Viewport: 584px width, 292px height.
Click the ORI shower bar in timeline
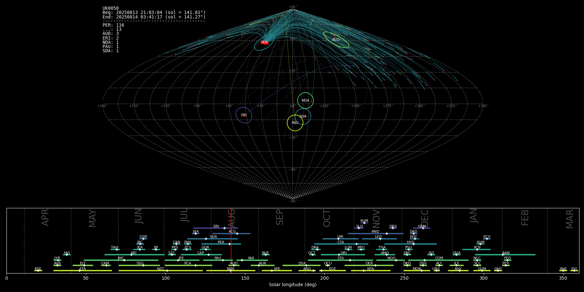[343, 255]
